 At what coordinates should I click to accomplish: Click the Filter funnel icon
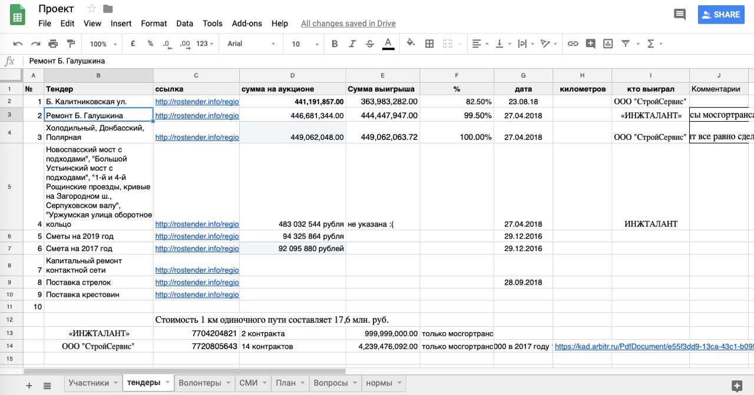coord(625,43)
